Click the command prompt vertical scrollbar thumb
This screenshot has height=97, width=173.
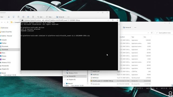119,24
